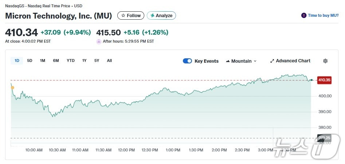Follow Micron Technology stock
This screenshot has height=164, width=345.
(x=131, y=16)
